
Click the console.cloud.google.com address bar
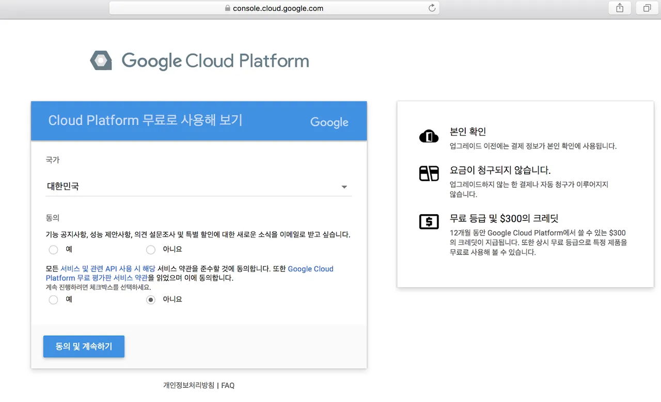pyautogui.click(x=274, y=8)
